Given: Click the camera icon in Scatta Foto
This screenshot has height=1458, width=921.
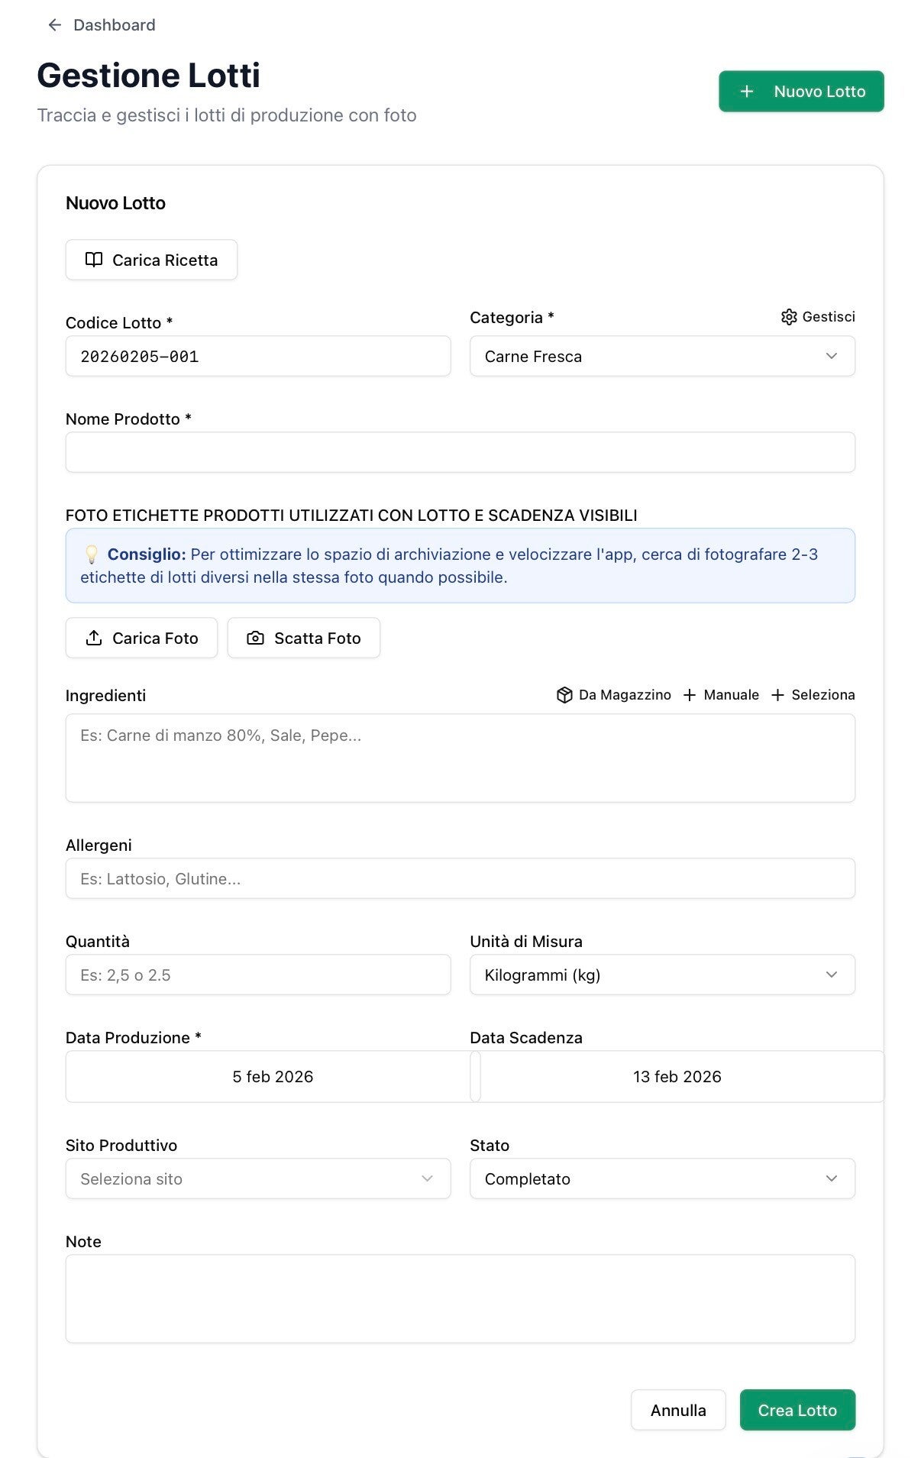Looking at the screenshot, I should (256, 638).
